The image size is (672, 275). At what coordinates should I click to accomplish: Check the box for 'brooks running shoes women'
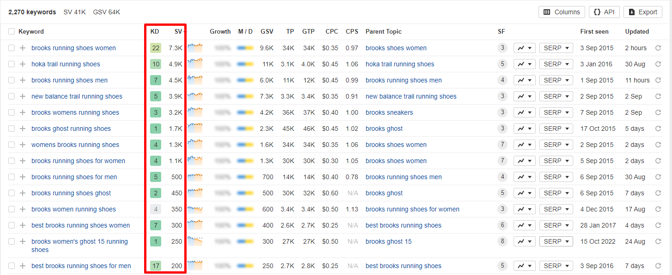[12, 48]
